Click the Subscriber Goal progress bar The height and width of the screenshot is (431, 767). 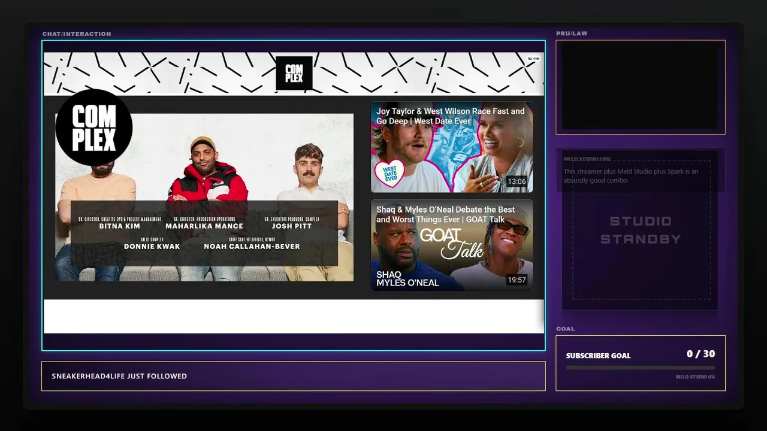[641, 368]
